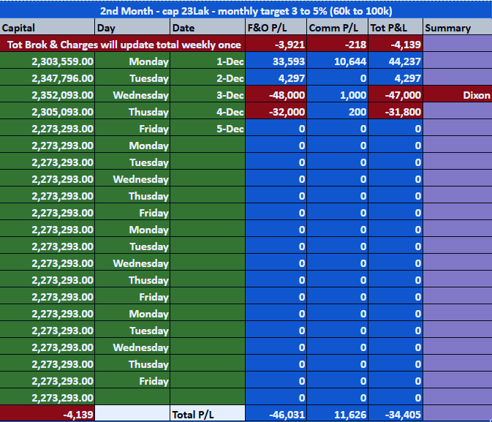The image size is (492, 422).
Task: Click the Comm value 1,000
Action: 337,95
